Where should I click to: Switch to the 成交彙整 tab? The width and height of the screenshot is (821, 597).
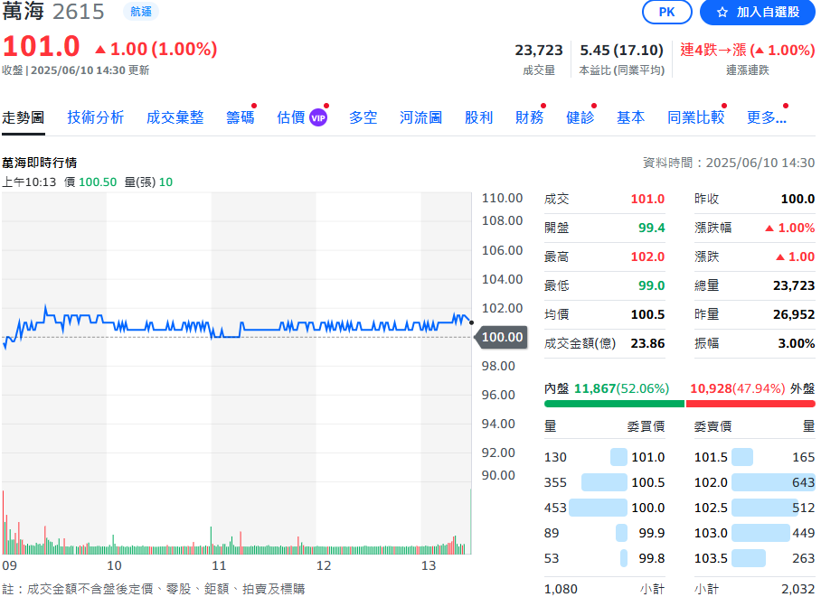(175, 117)
